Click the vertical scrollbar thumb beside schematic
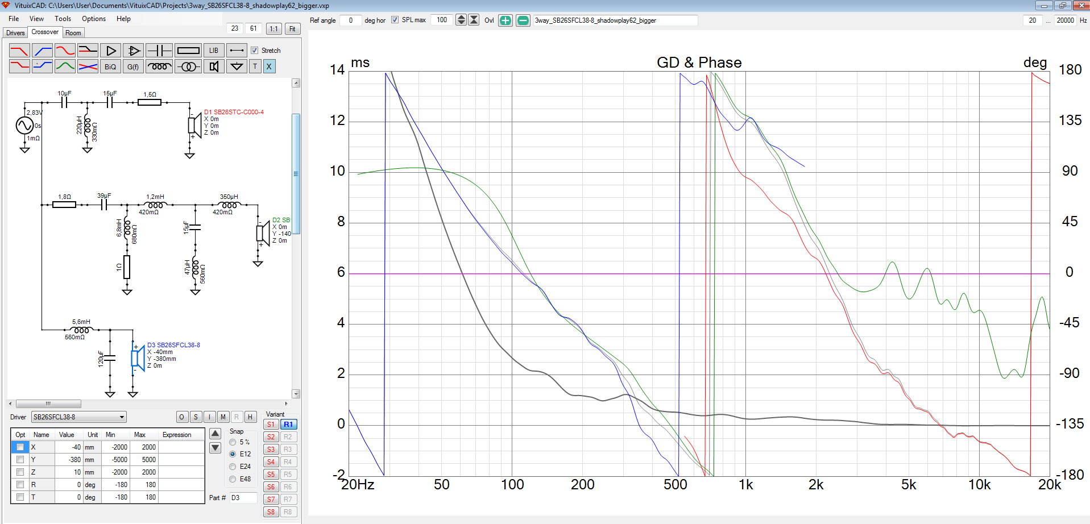The image size is (1090, 524). pos(296,173)
